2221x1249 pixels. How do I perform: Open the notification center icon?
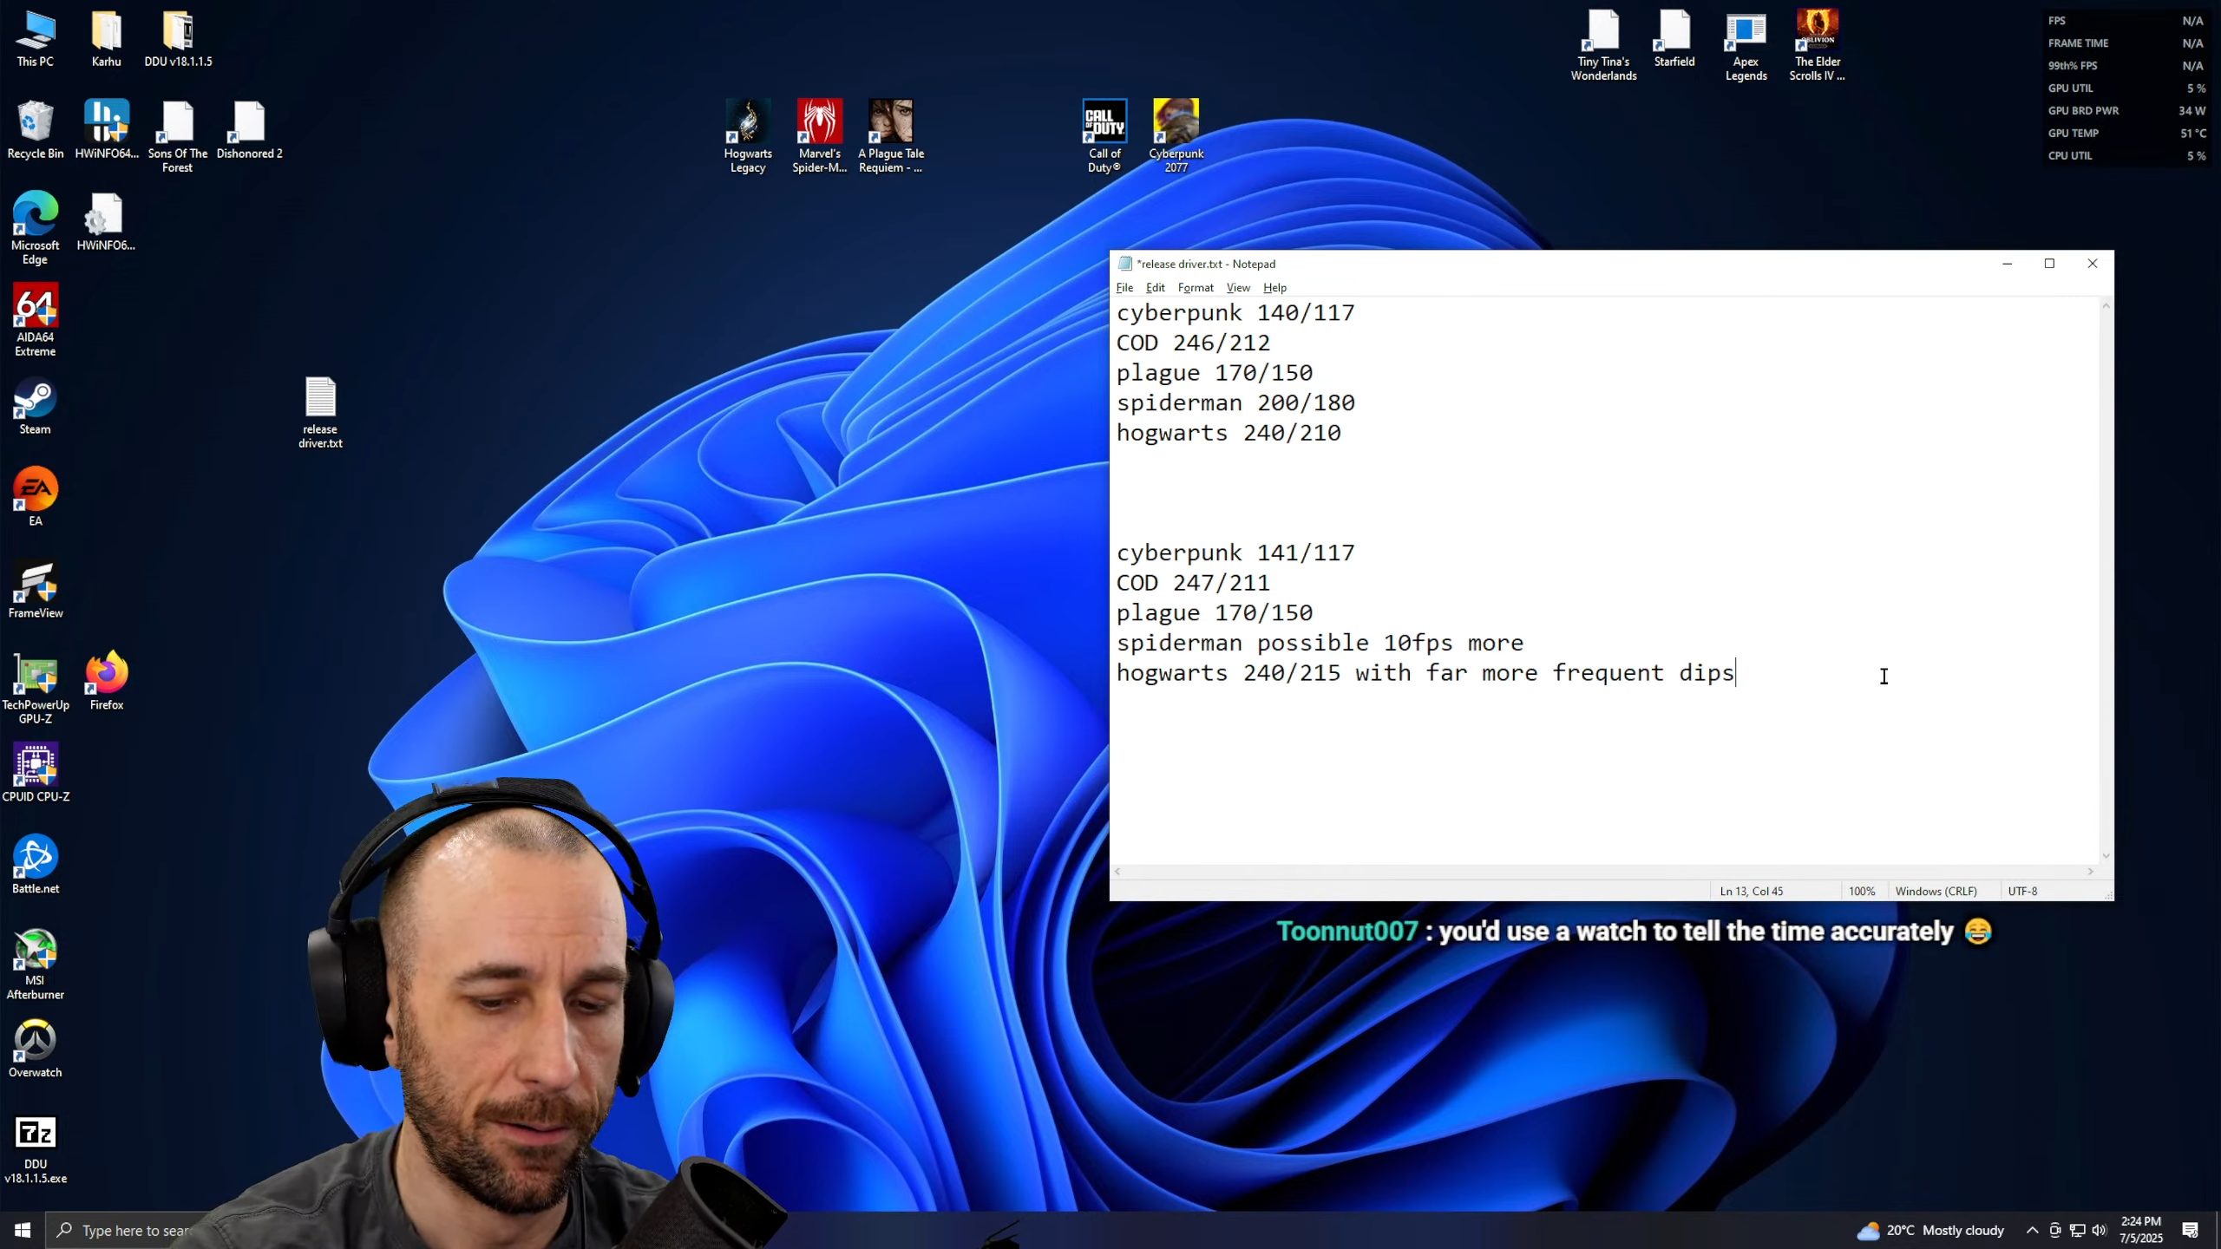click(x=2190, y=1230)
